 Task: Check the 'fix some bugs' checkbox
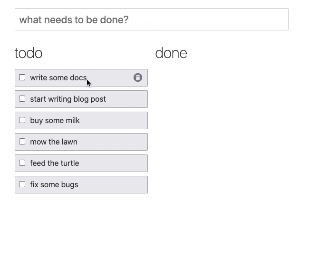pos(22,184)
